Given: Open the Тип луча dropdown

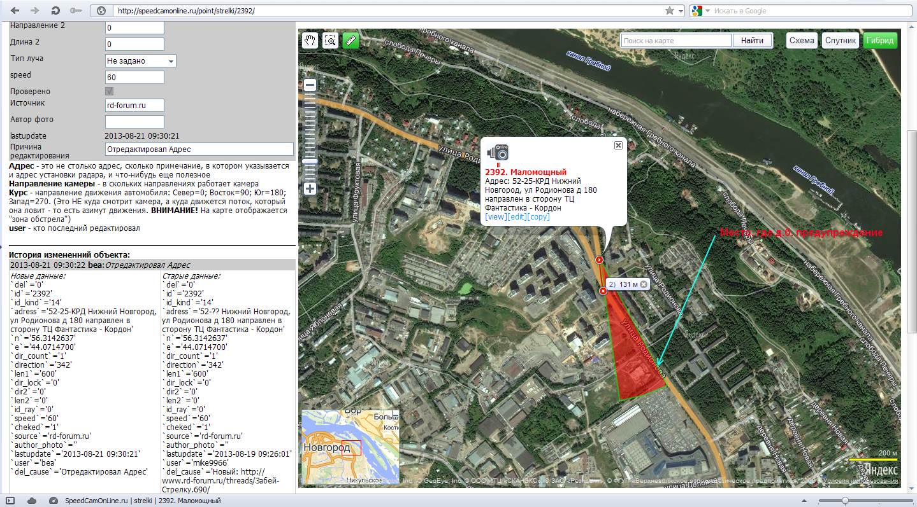Looking at the screenshot, I should pyautogui.click(x=140, y=61).
